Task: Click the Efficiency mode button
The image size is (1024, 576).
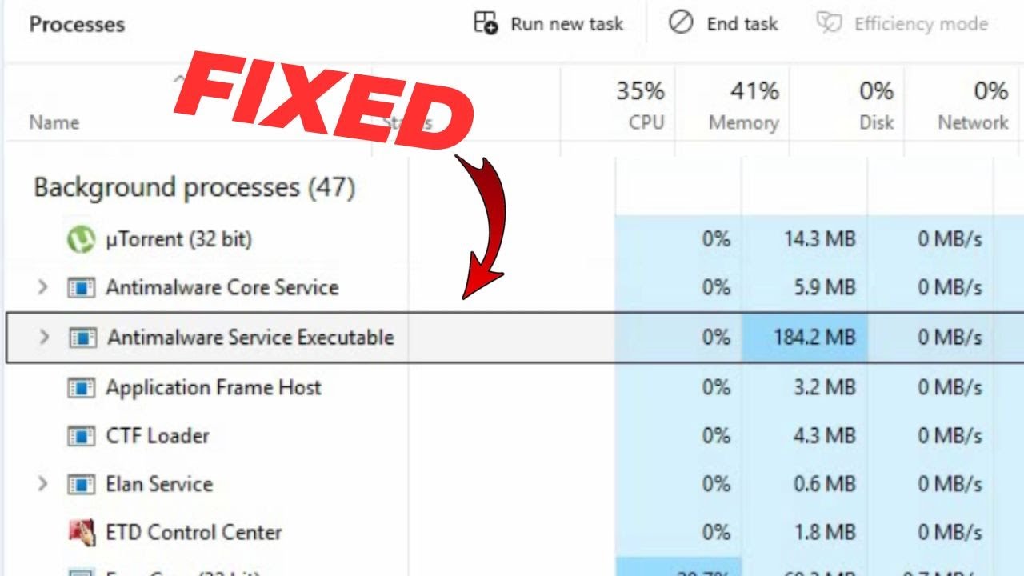Action: click(902, 24)
